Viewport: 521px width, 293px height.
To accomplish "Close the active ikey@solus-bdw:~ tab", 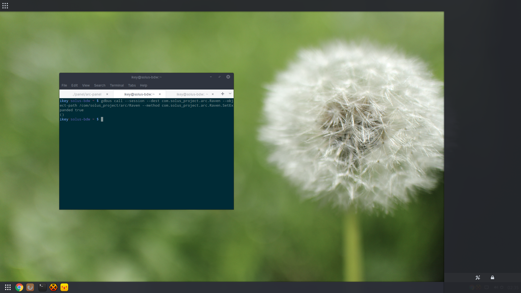I will pos(160,94).
